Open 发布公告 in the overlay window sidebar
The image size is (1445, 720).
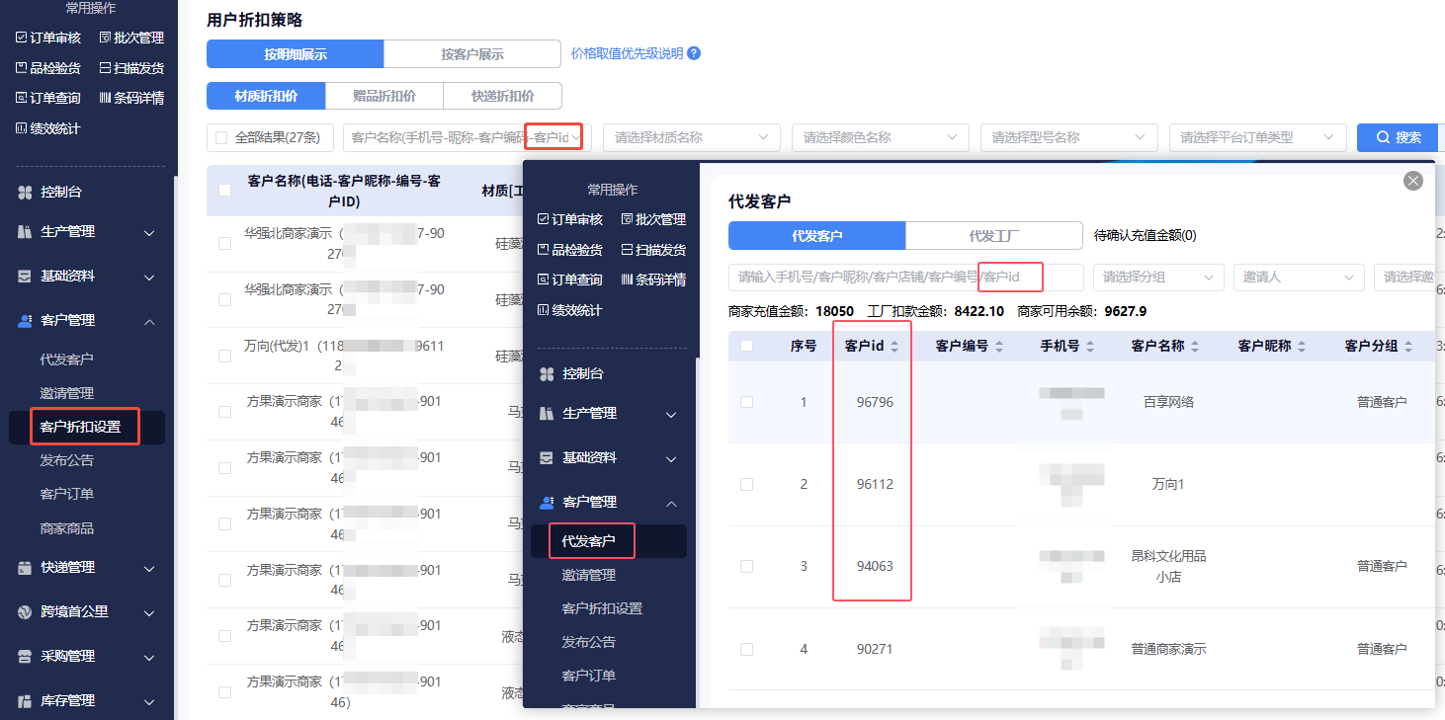(x=589, y=642)
